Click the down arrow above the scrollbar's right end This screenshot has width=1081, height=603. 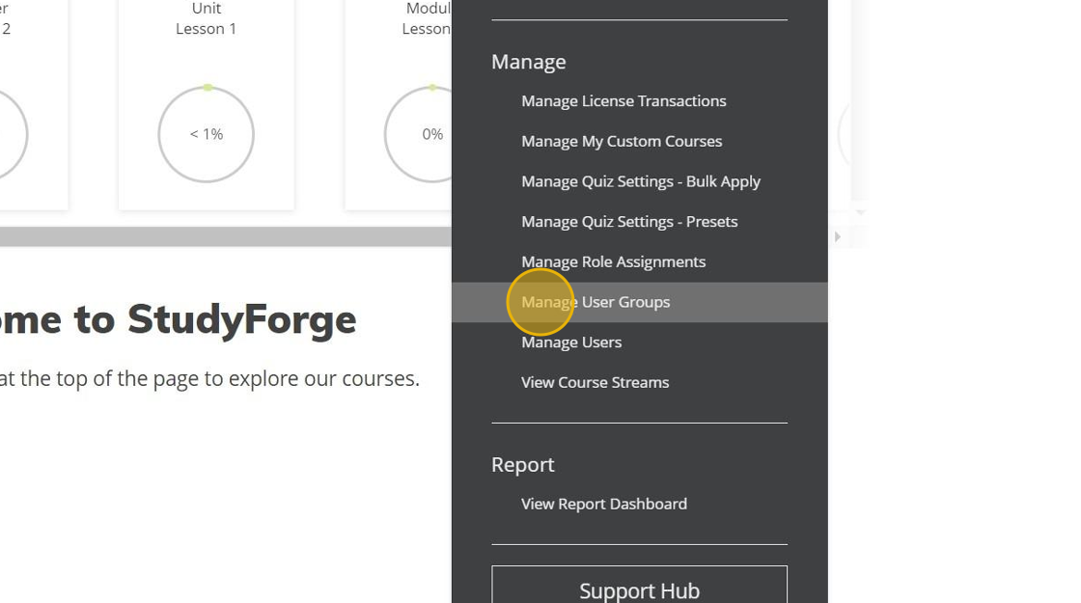(x=860, y=211)
